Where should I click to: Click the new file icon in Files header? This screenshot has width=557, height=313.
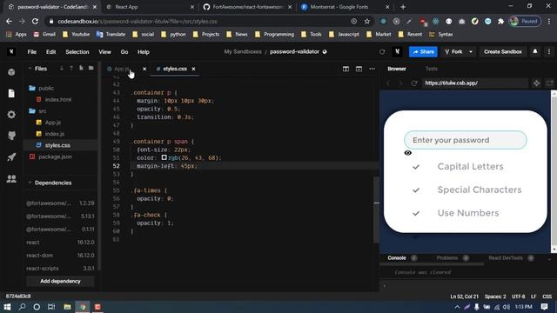(x=81, y=68)
